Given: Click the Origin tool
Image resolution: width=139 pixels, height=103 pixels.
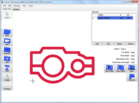Looking at the screenshot, I should click(x=7, y=77).
